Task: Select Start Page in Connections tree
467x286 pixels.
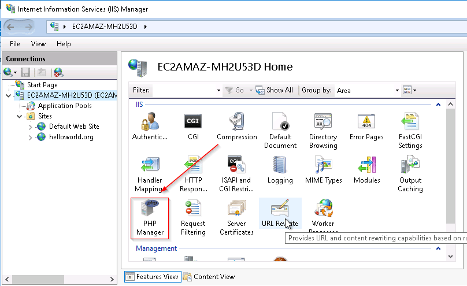Action: point(42,85)
